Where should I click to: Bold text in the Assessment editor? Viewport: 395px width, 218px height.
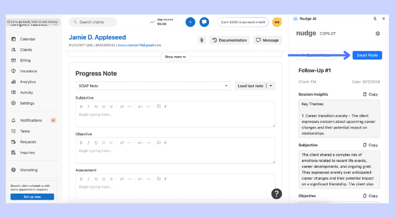coord(81,179)
